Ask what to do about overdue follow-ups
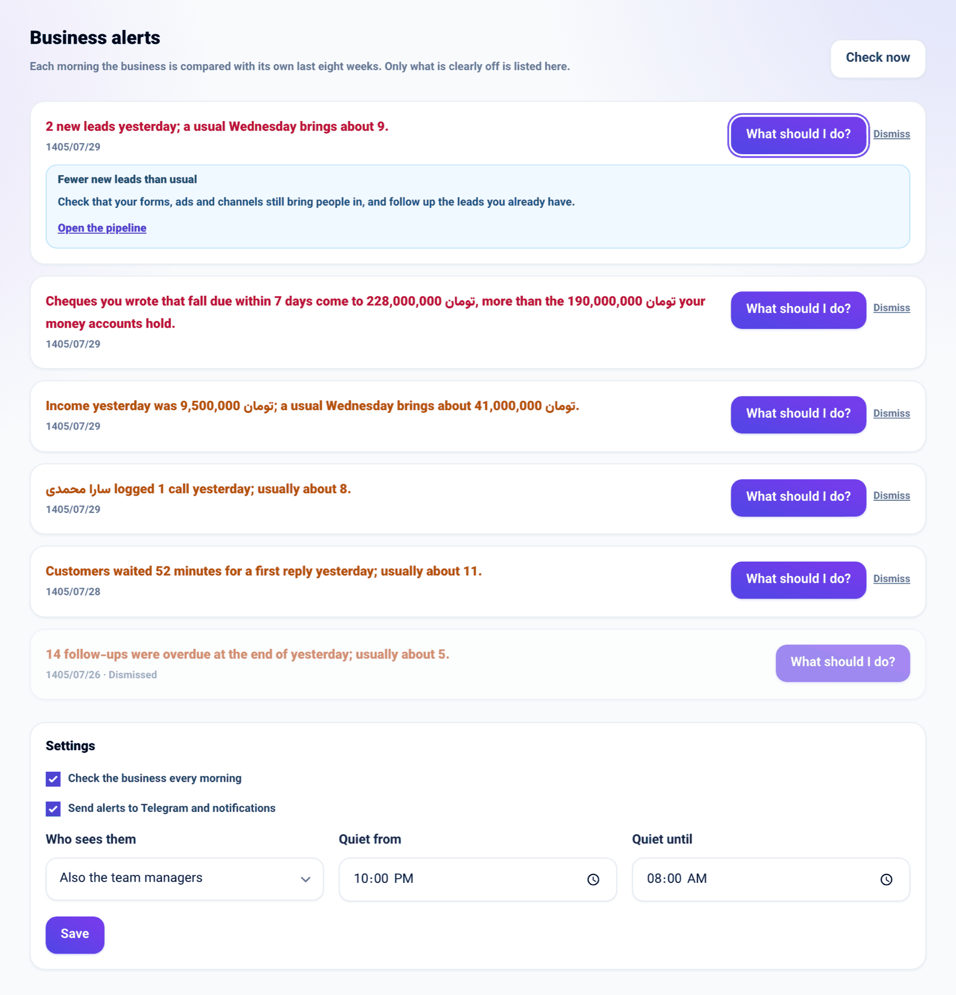The image size is (956, 995). pyautogui.click(x=843, y=662)
